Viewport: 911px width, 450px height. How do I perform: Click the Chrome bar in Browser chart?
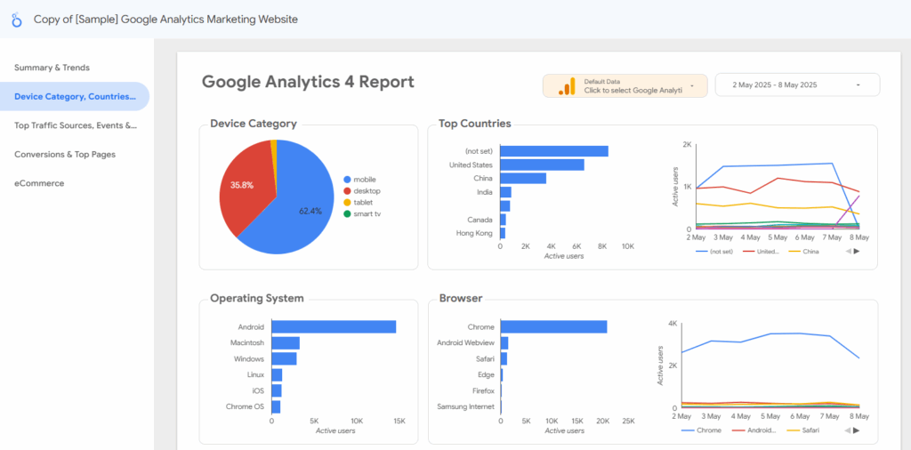coord(553,327)
